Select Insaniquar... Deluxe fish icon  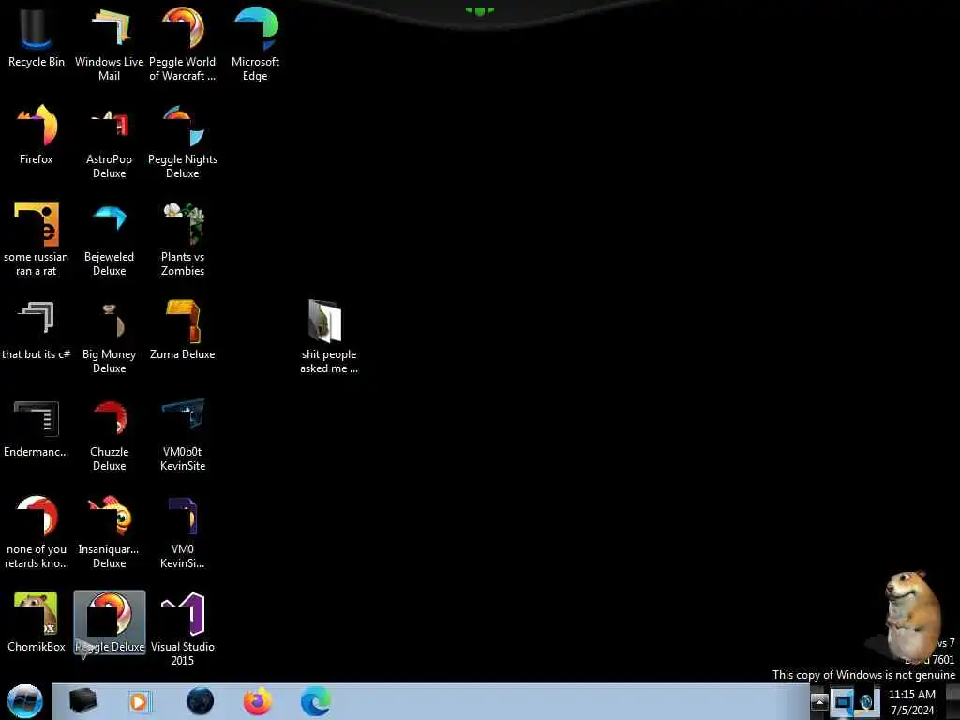[x=109, y=532]
